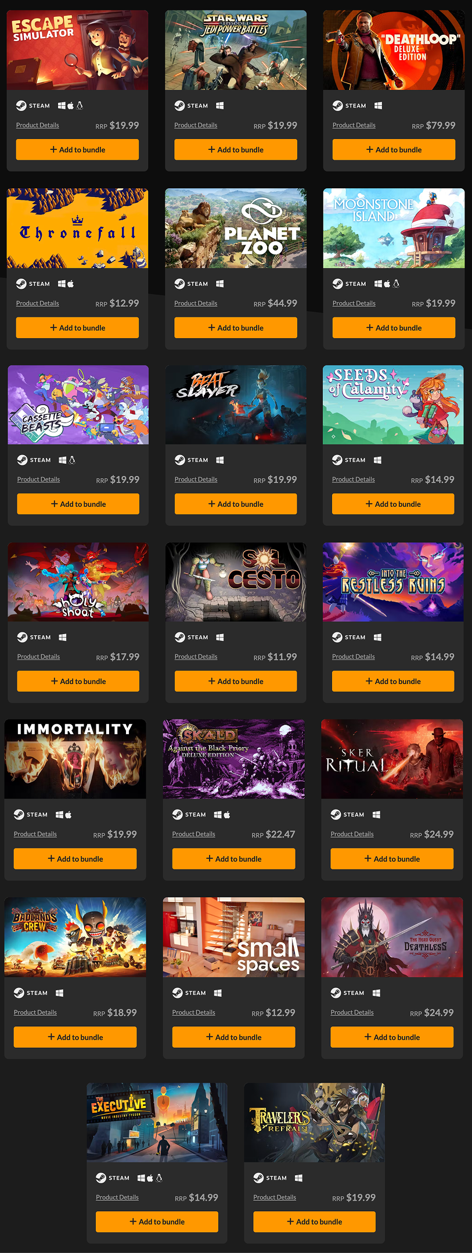Add Small Spaces to bundle
This screenshot has width=472, height=1253.
click(233, 1037)
